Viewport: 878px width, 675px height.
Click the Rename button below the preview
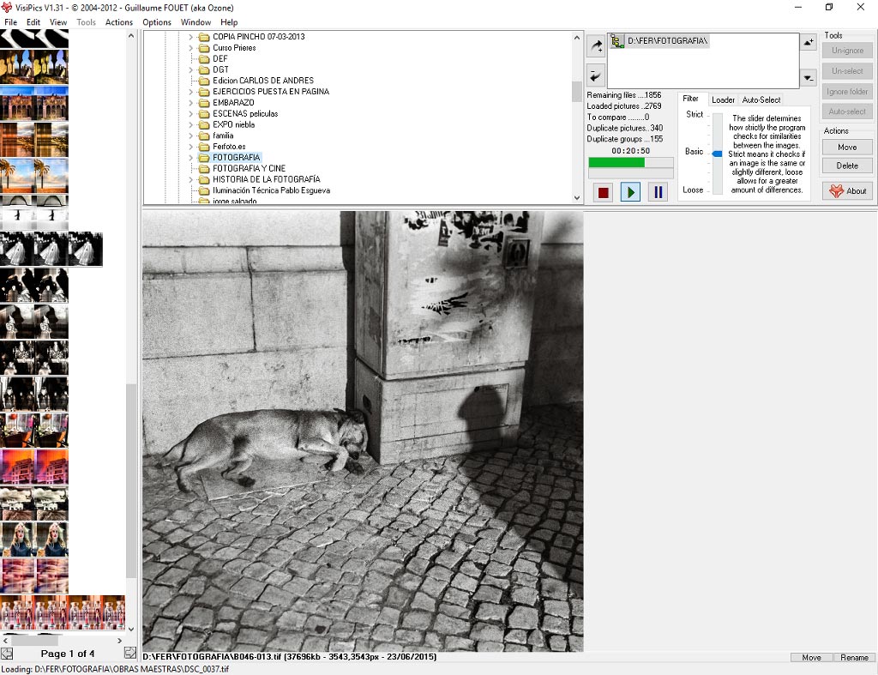pyautogui.click(x=854, y=658)
